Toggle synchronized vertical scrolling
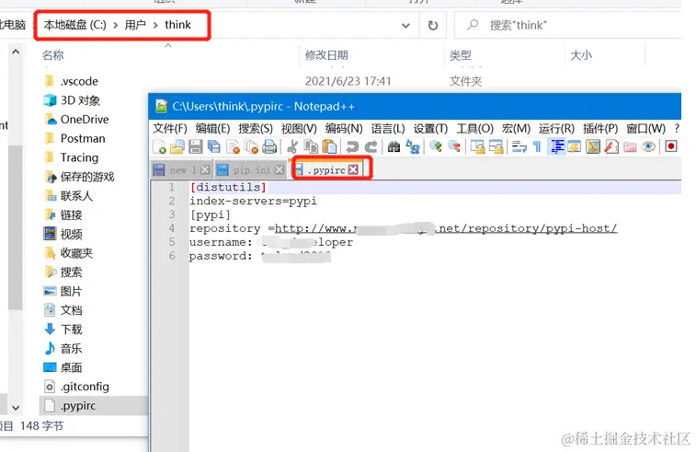The image size is (696, 452). (x=477, y=146)
